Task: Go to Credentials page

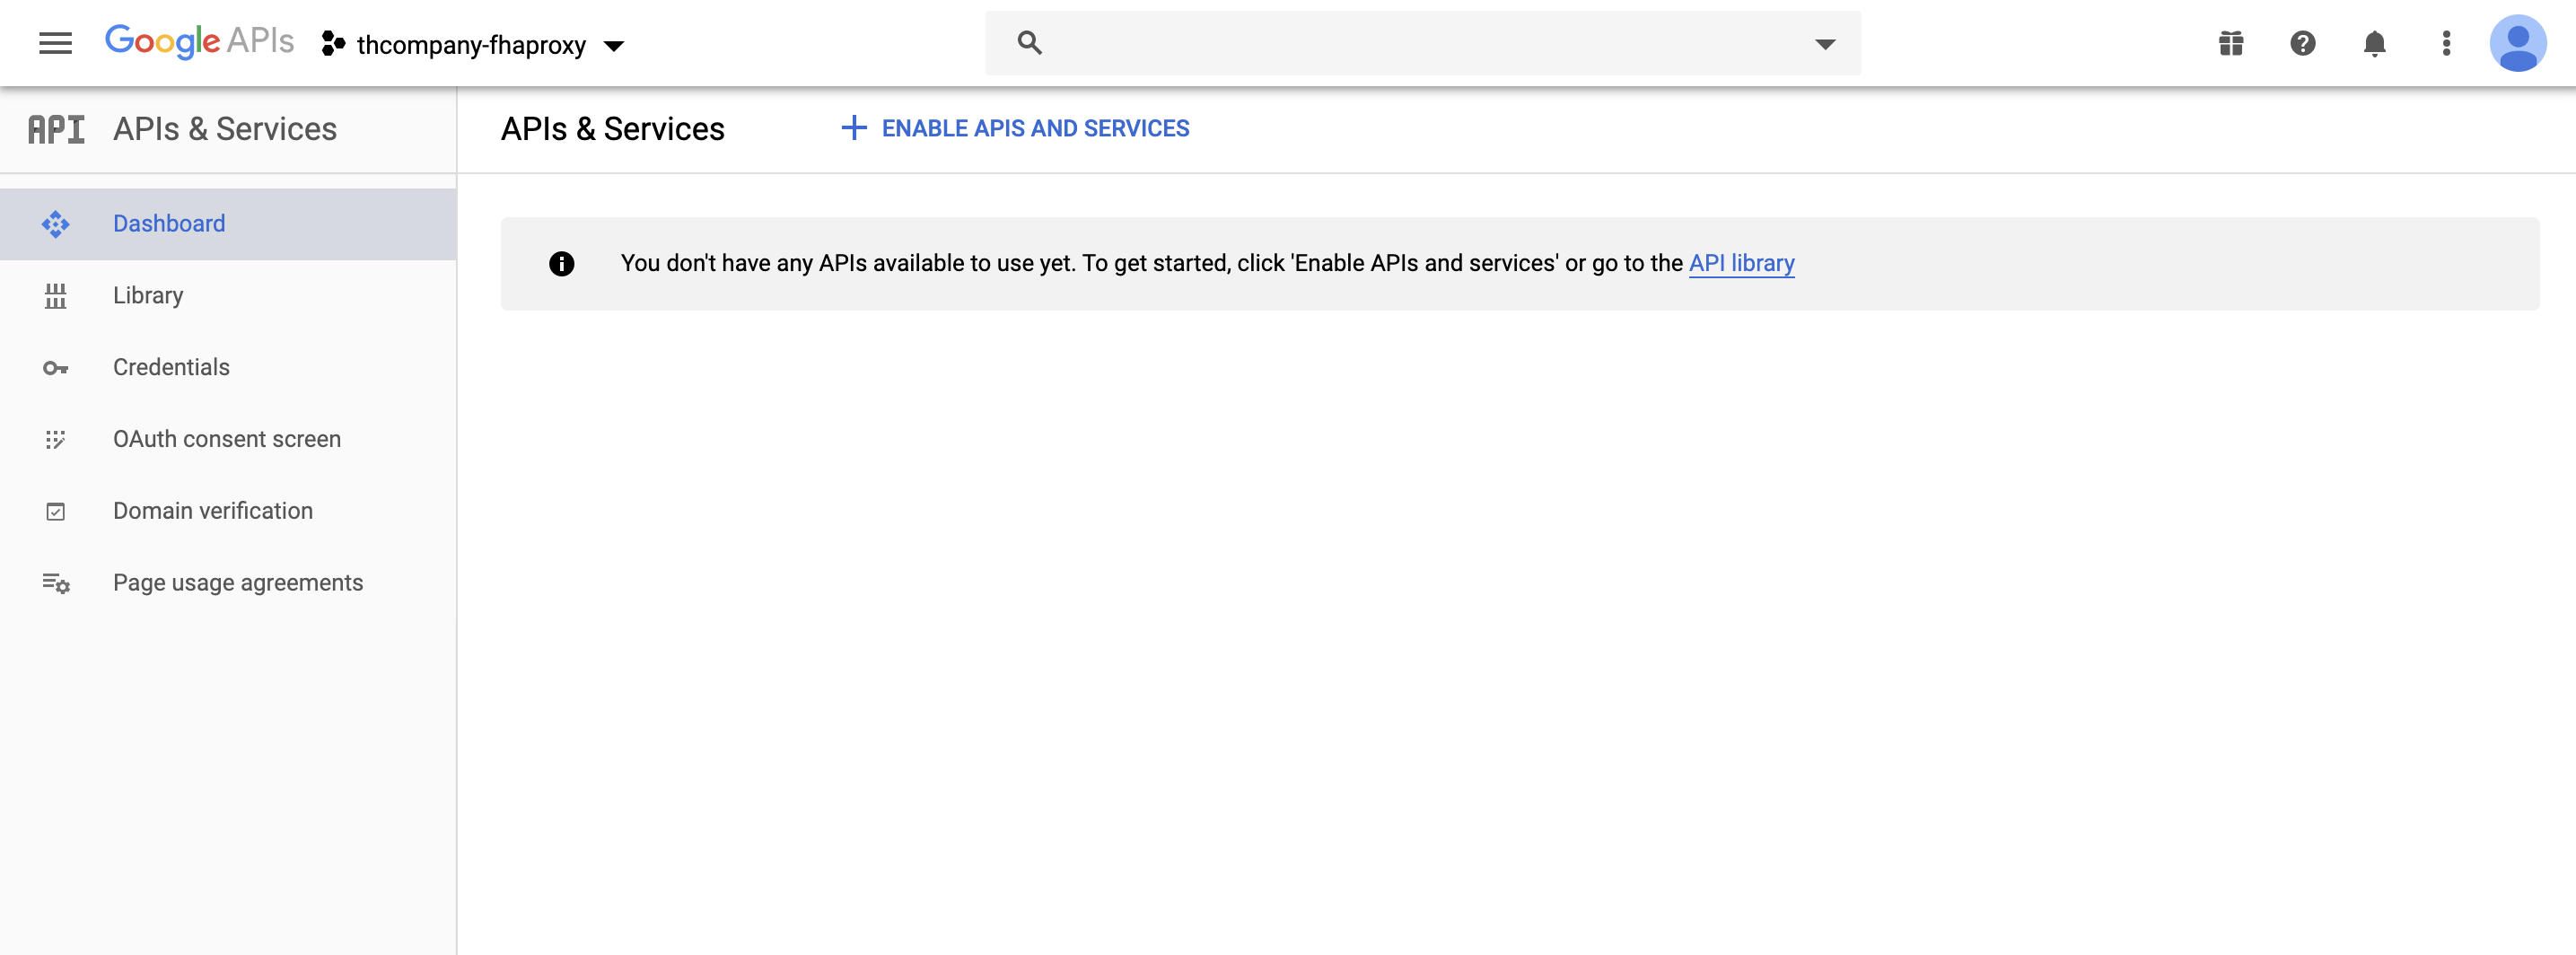Action: coord(171,367)
